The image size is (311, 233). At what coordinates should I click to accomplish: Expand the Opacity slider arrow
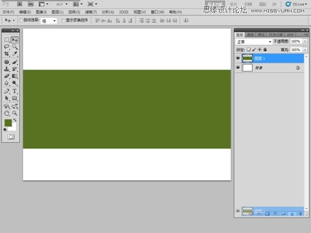[305, 42]
